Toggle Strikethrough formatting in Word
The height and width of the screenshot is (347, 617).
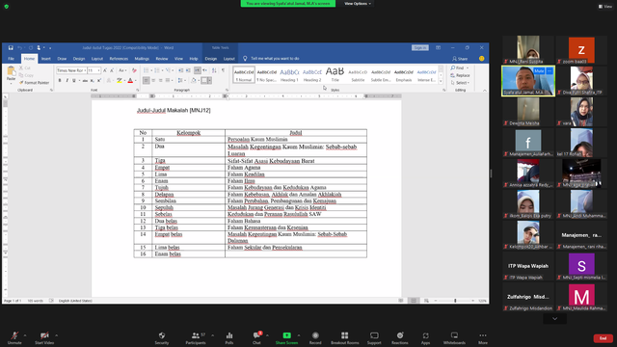85,81
